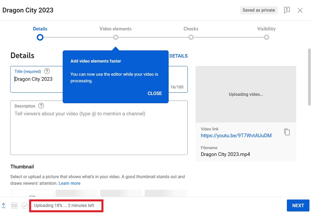Click the Visibility step circle marker
Viewport: 311px width, 213px height.
266,37
